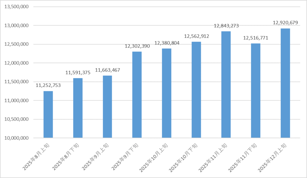Select the 2025年9月下旬 bar
This screenshot has width=307, height=178.
(137, 95)
